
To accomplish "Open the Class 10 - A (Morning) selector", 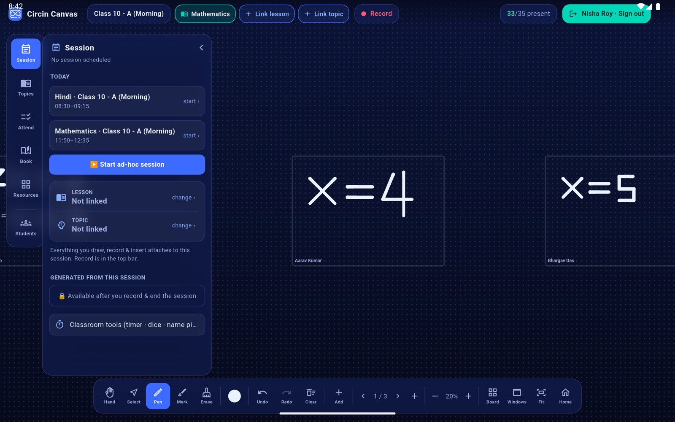I will pyautogui.click(x=129, y=14).
